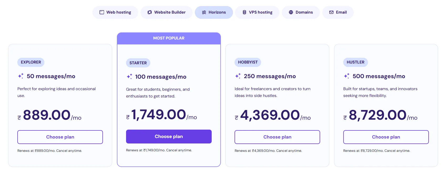Click the Horizons waves icon
Screen dimensions: 447x173
204,12
